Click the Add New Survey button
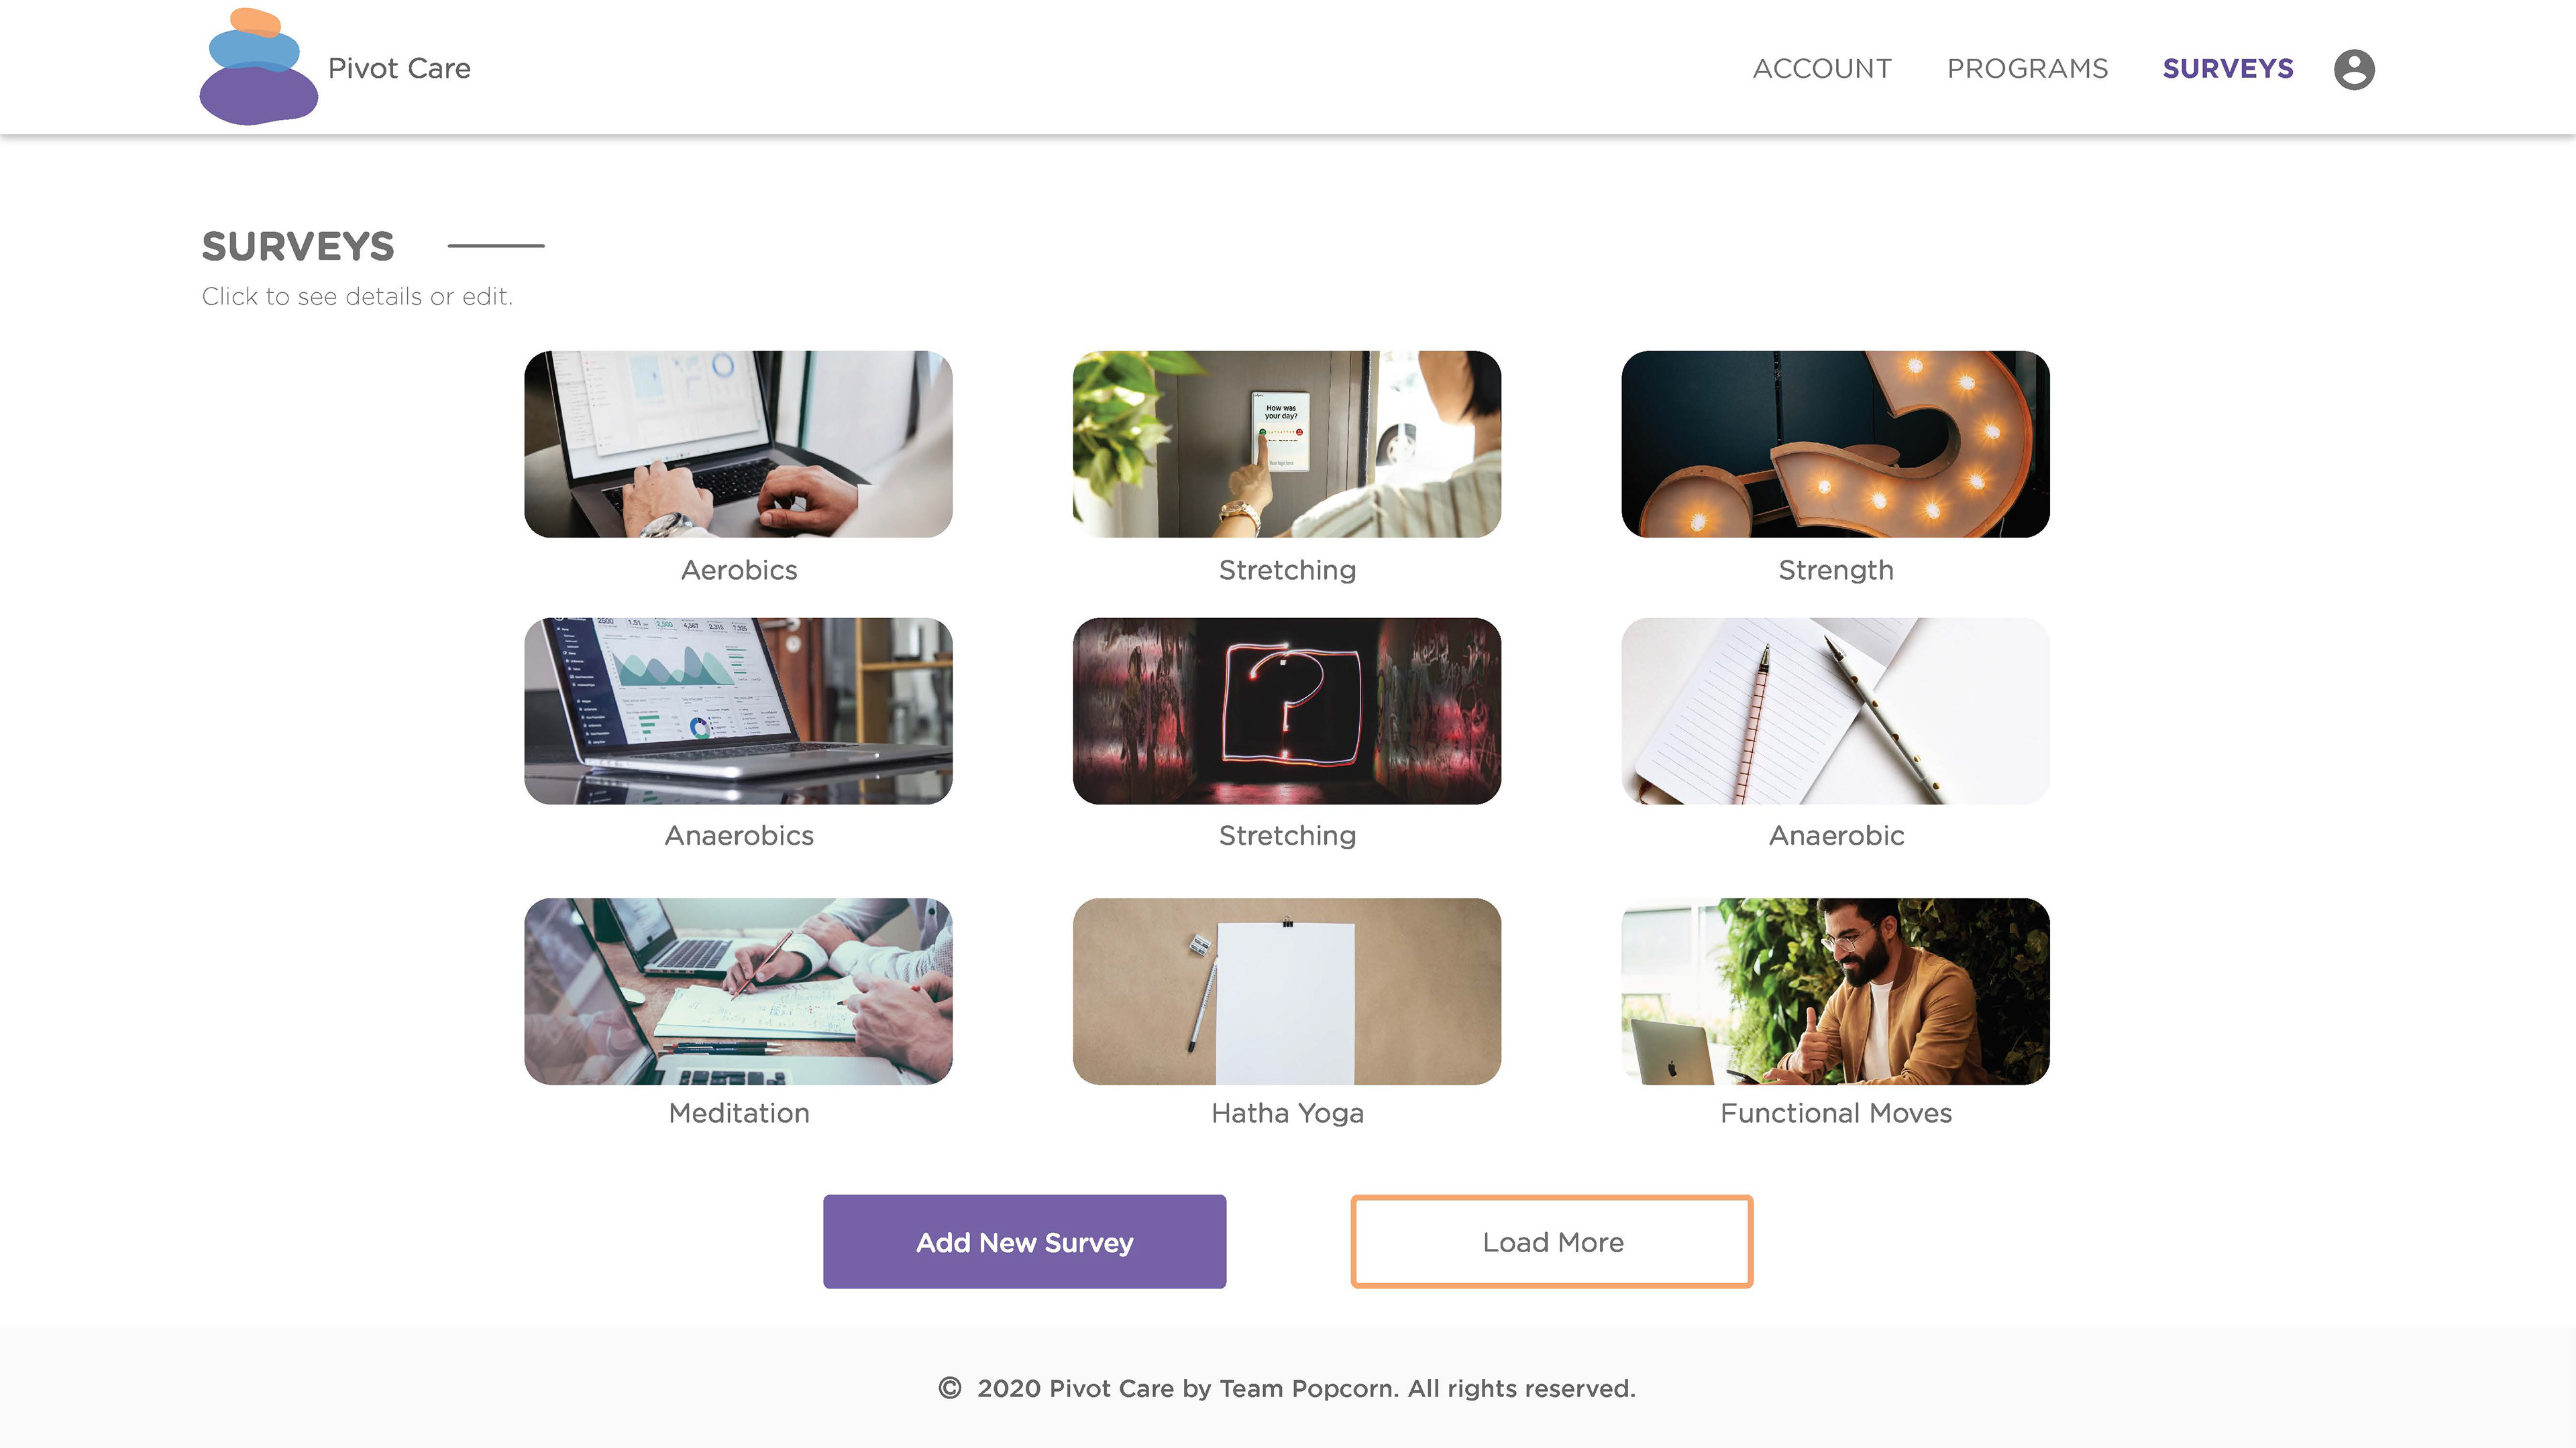 click(1024, 1241)
